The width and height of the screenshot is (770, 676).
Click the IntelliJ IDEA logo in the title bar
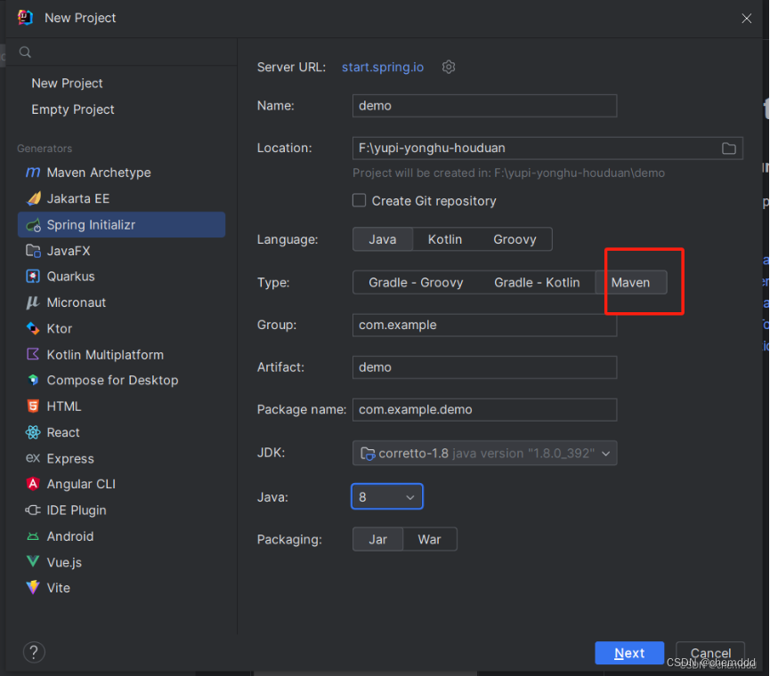(25, 18)
